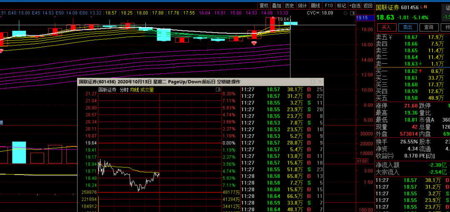Click the CYC∞: 18.09 indicator label
This screenshot has width=450, height=212.
point(320,13)
